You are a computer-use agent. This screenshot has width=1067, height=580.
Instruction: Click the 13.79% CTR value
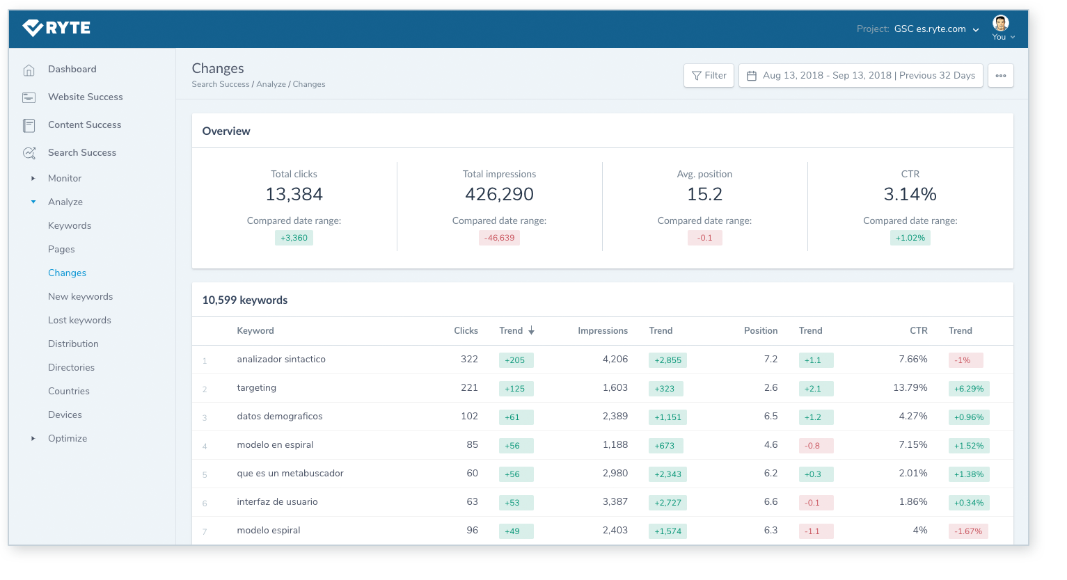[x=910, y=388]
